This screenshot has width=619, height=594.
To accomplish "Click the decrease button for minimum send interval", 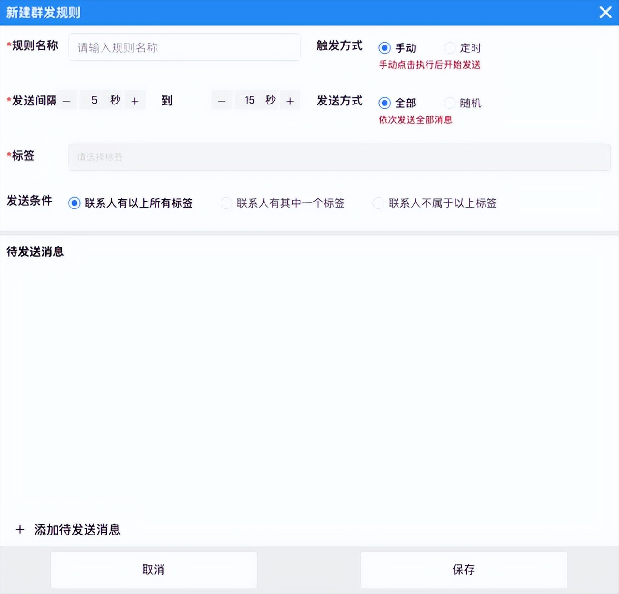I will (66, 100).
